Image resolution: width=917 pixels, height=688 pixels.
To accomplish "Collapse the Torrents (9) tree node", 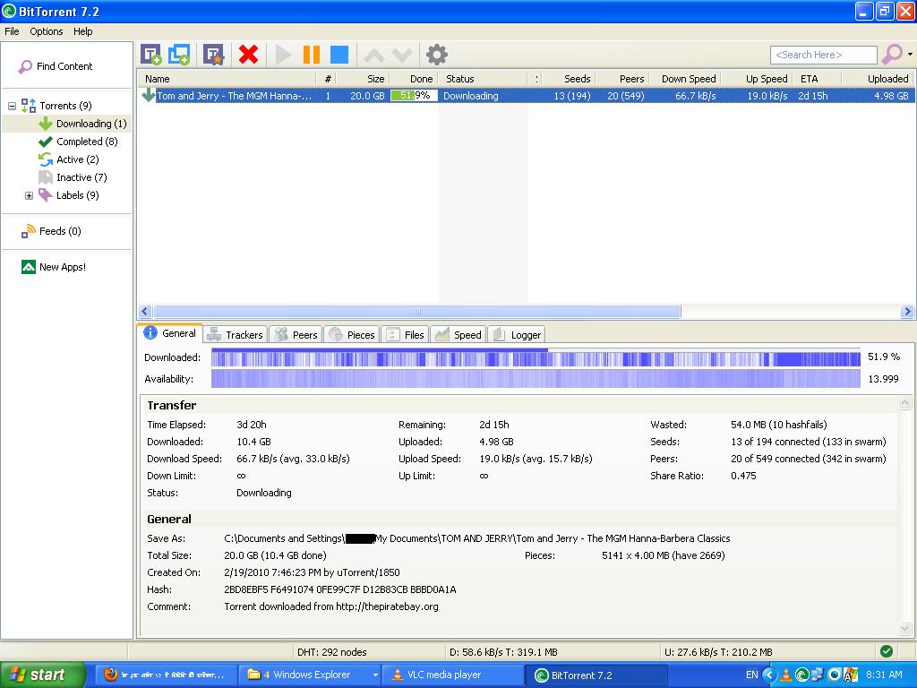I will tap(12, 106).
